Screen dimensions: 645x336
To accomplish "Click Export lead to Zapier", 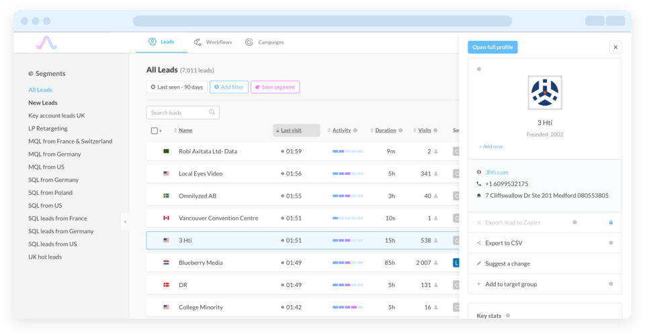I will click(x=513, y=222).
